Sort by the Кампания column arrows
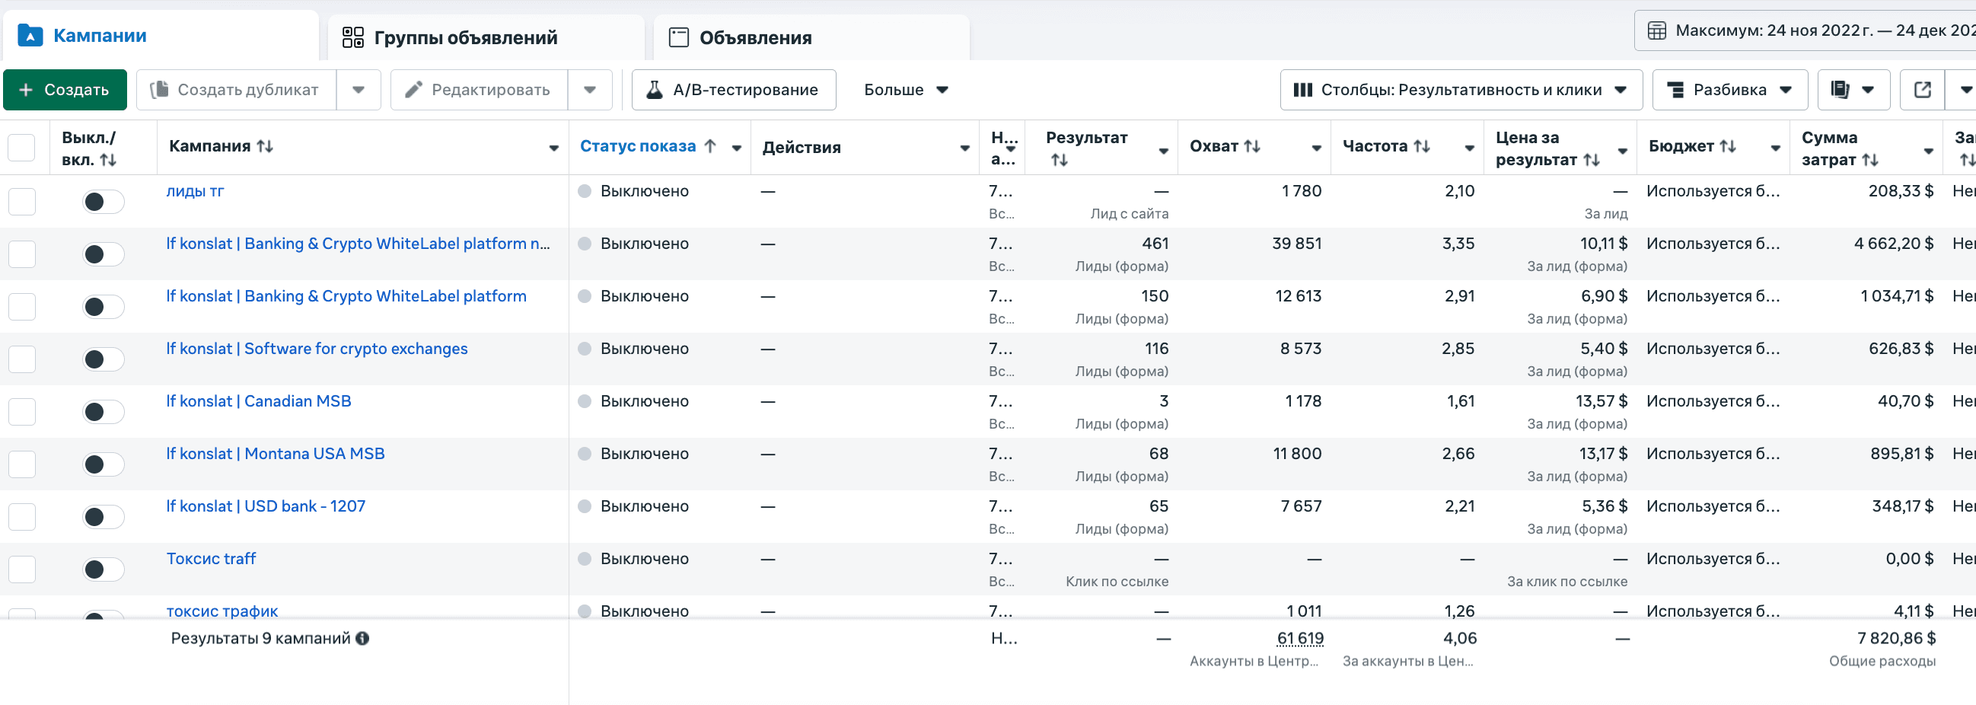The height and width of the screenshot is (705, 1976). pyautogui.click(x=265, y=145)
